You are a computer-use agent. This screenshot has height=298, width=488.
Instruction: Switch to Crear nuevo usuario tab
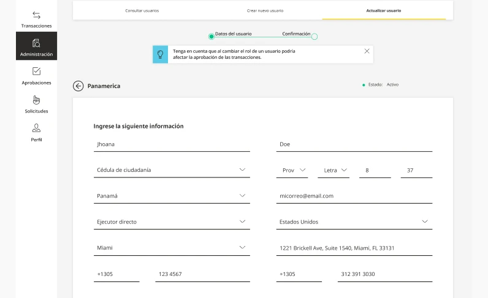(x=265, y=10)
